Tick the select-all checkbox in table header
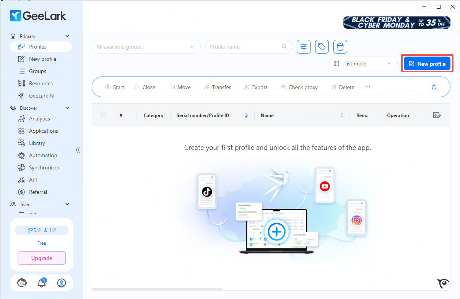Screen dimensions: 460x299 [103, 115]
